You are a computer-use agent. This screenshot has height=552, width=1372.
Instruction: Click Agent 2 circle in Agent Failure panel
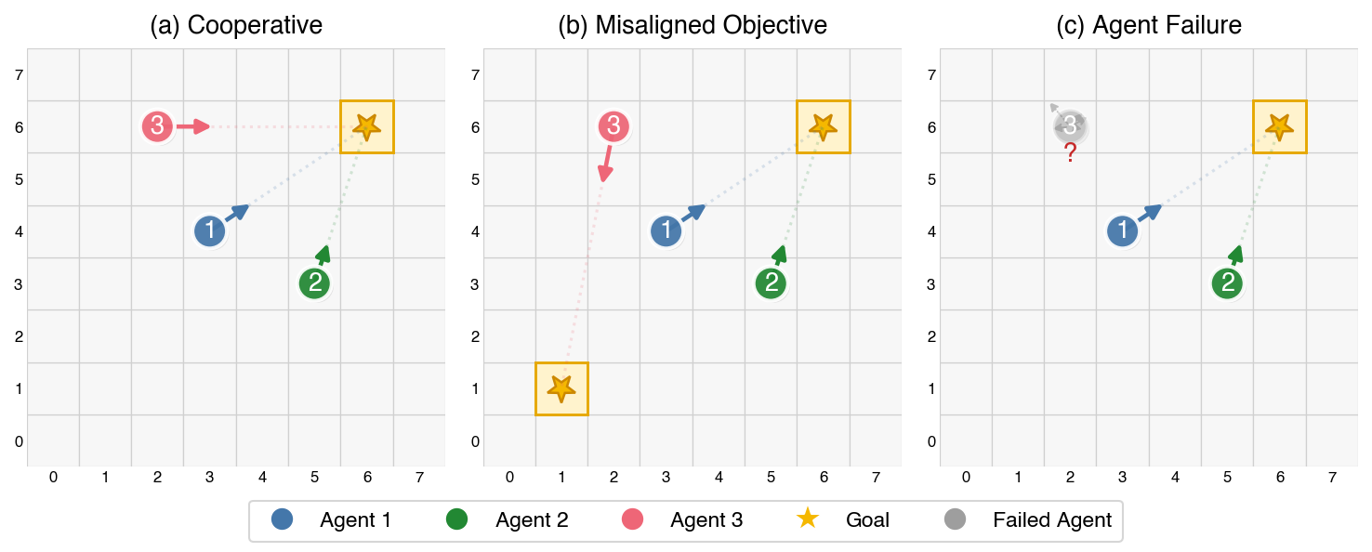tap(1227, 283)
